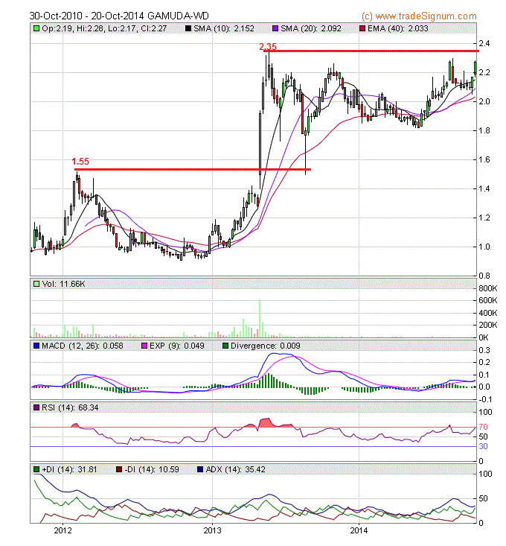
Task: Click the SMA (20): 2.092 label
Action: pos(311,28)
